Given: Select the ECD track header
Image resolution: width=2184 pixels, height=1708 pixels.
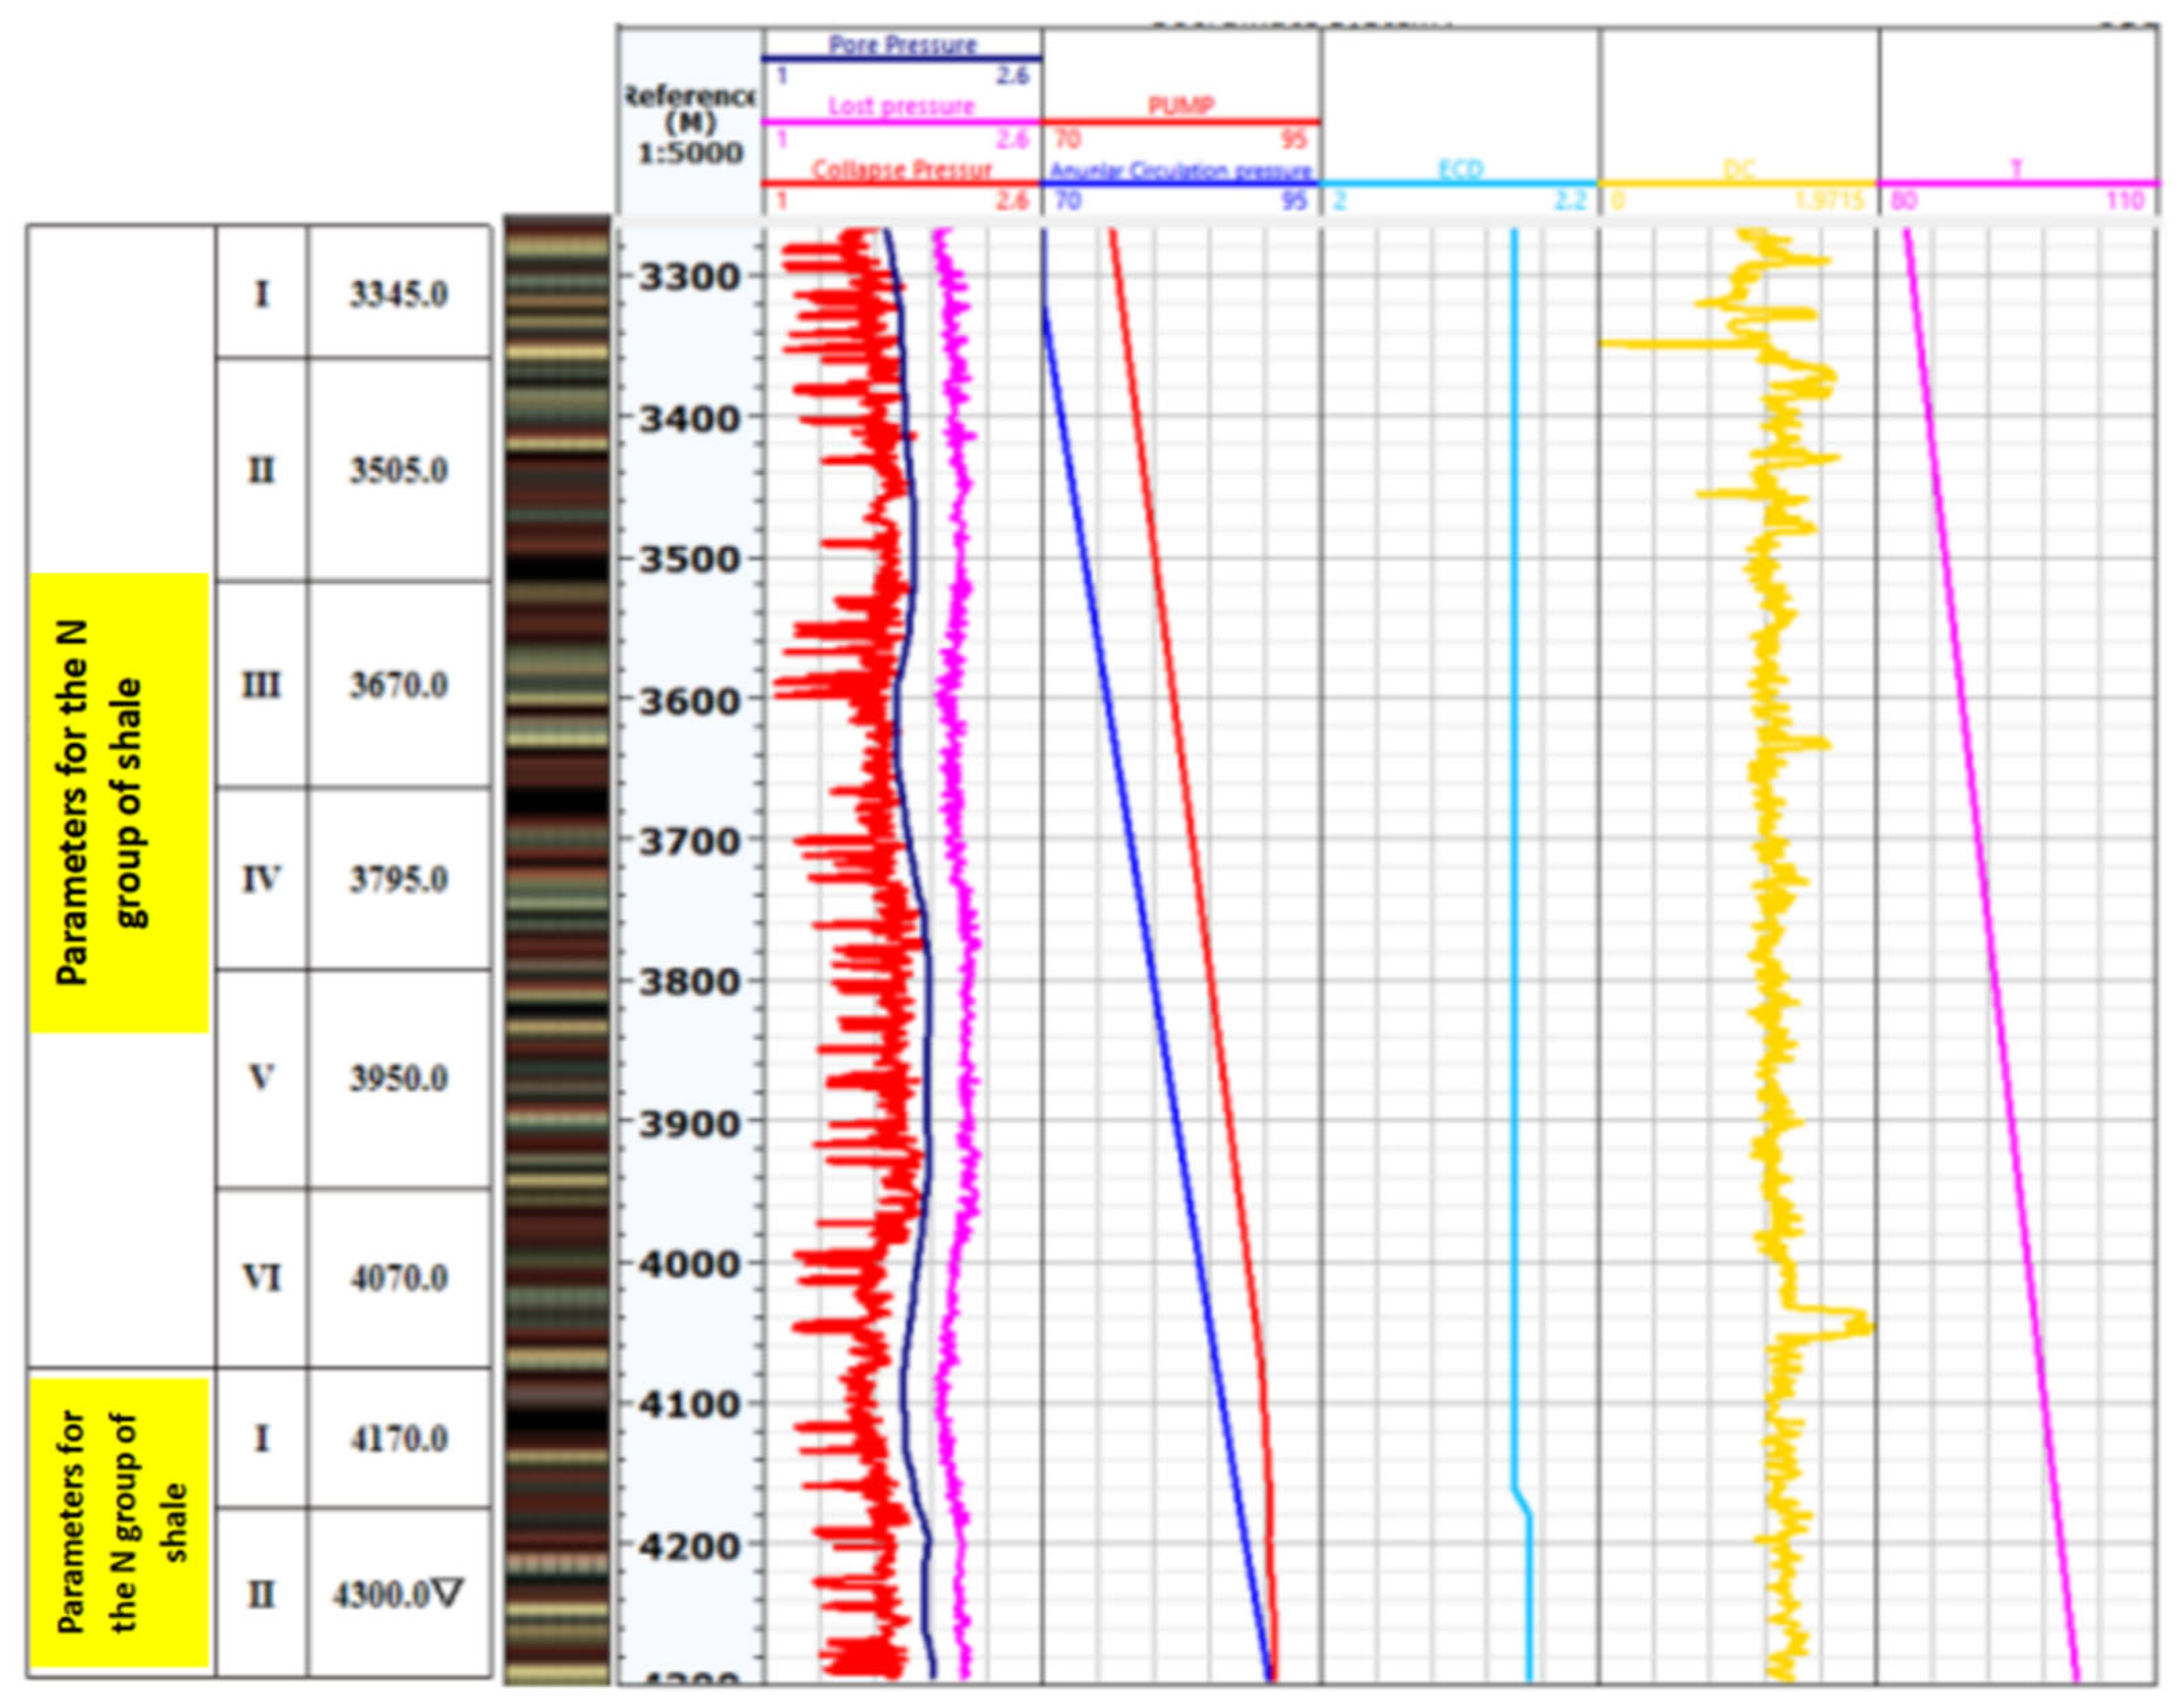Looking at the screenshot, I should (x=1460, y=170).
